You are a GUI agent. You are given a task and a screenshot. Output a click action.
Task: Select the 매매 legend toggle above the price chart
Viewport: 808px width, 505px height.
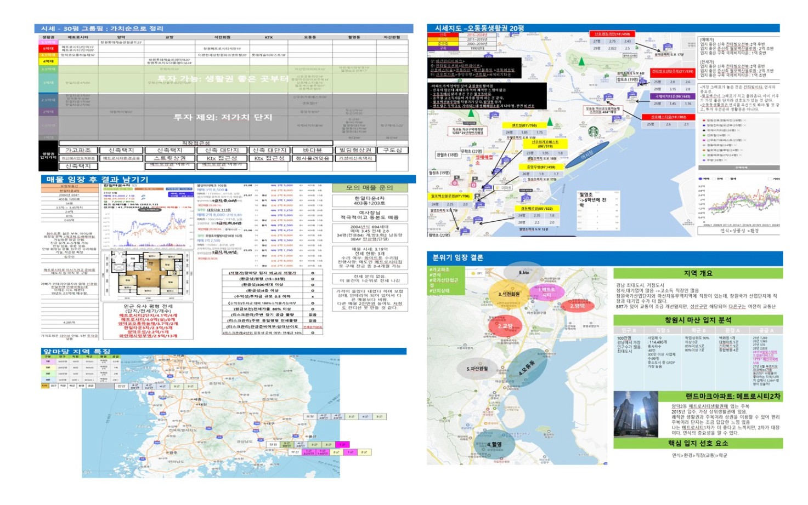pos(703,179)
